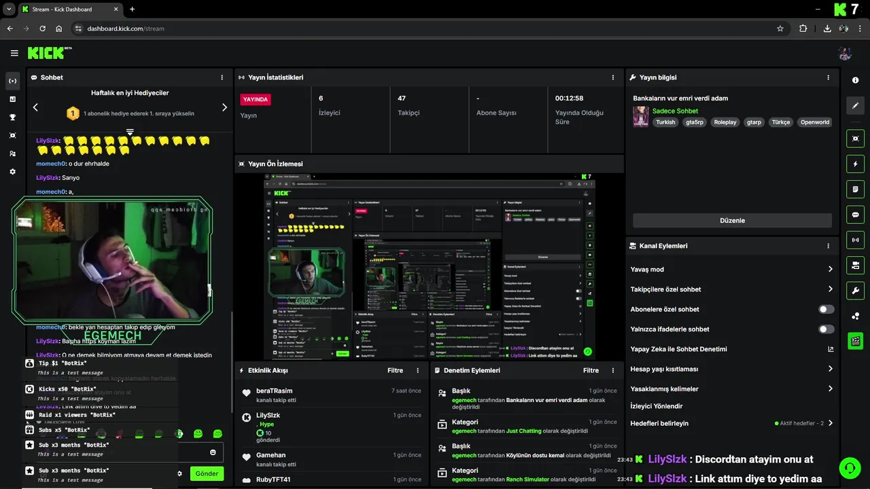Toggle Abonelere özel sohbet switch
This screenshot has width=870, height=489.
[826, 309]
